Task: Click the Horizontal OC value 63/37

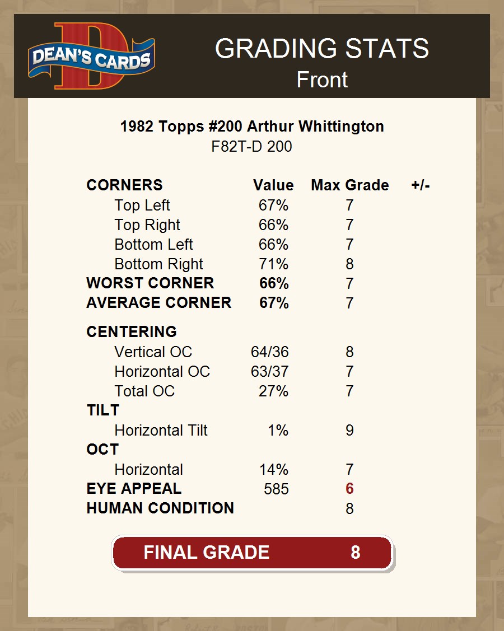Action: click(x=270, y=372)
